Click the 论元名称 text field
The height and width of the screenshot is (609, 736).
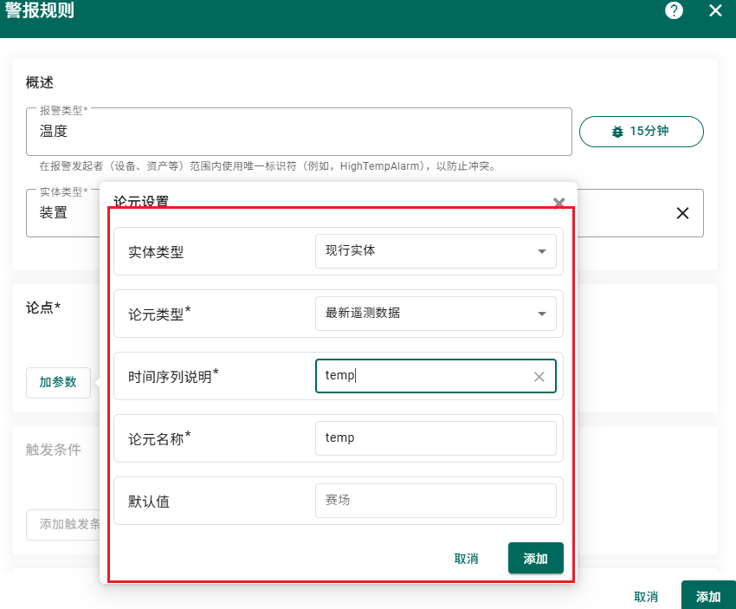(x=435, y=438)
